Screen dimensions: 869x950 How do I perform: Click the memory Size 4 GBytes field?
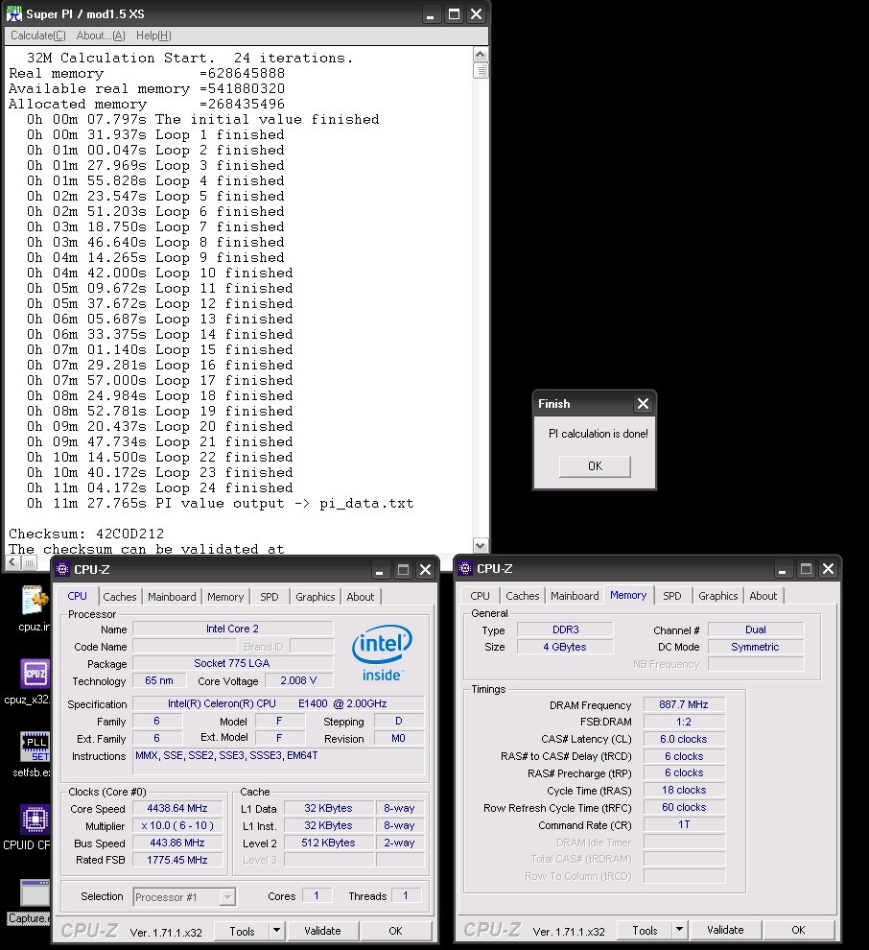click(565, 647)
